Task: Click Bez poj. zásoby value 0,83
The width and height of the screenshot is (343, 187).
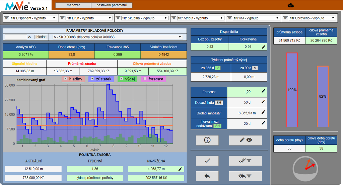Action: (210, 46)
